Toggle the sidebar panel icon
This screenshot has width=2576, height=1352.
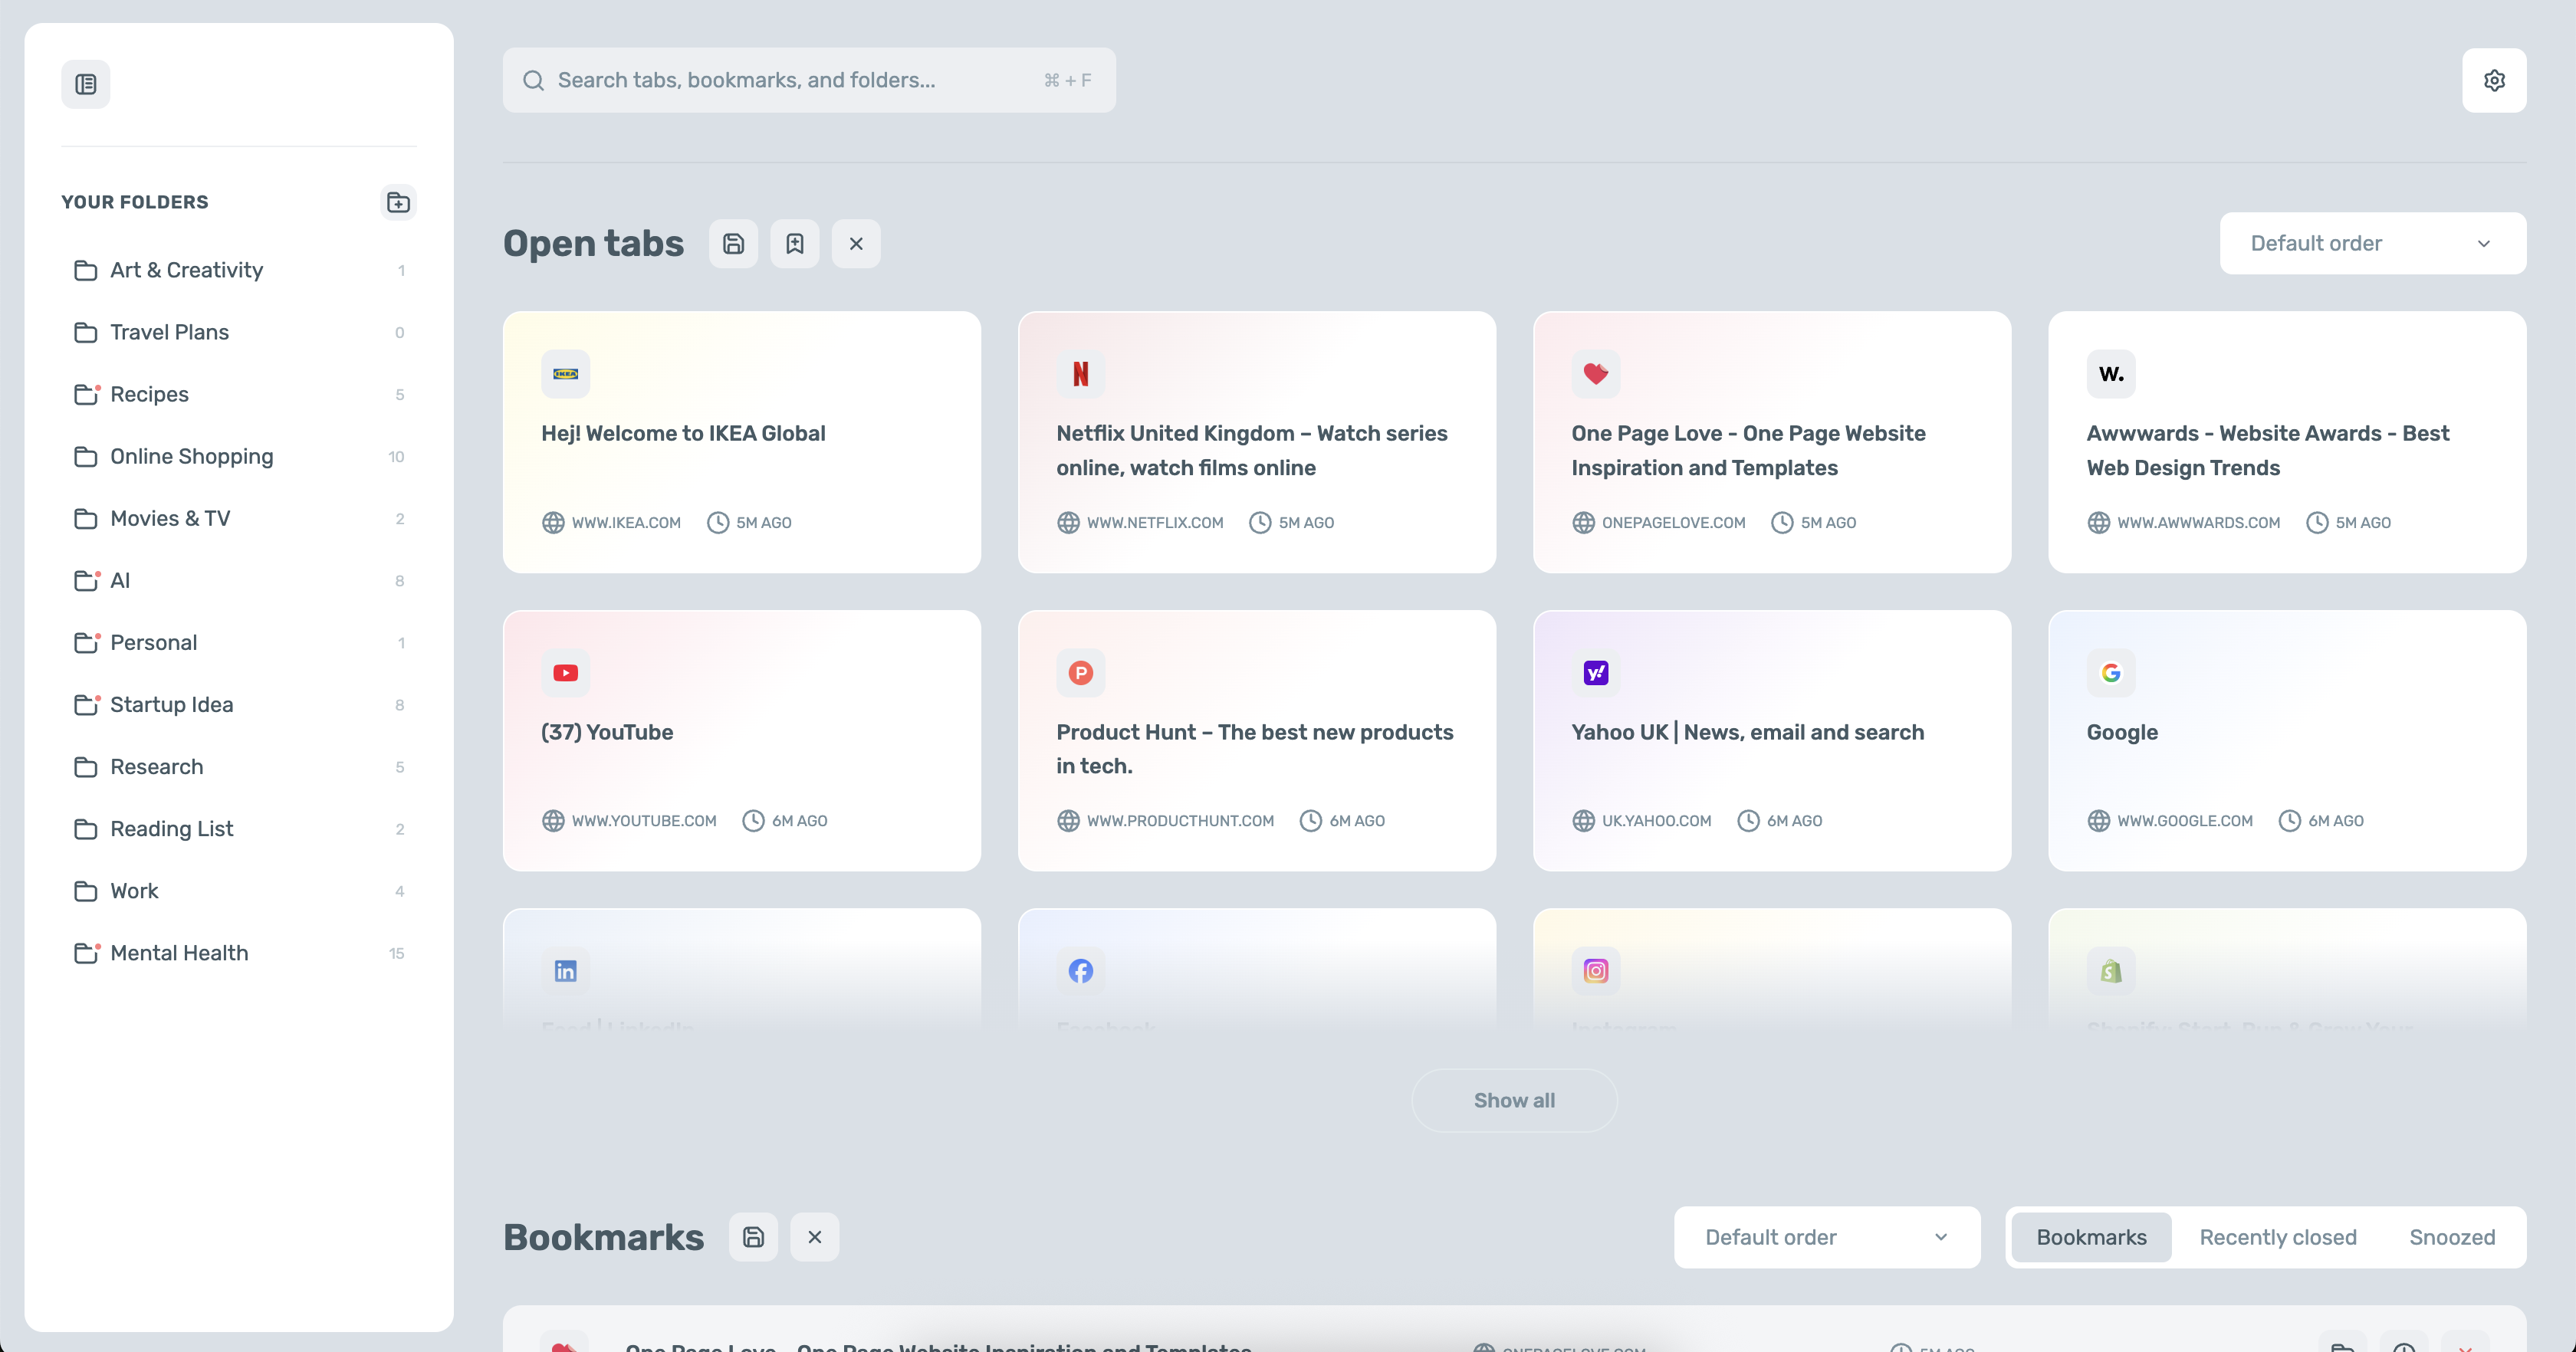click(x=86, y=84)
